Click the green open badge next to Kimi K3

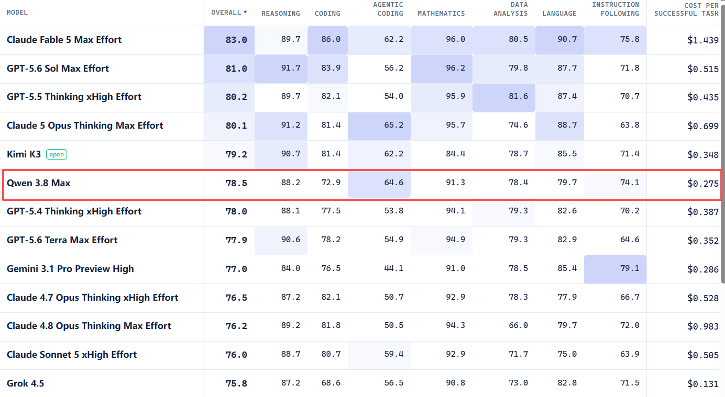point(57,154)
